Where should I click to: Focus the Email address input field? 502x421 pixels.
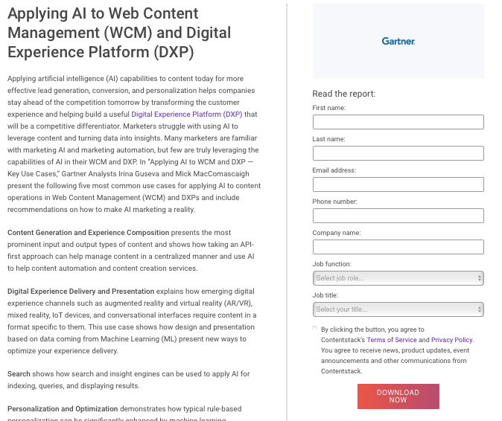tap(398, 184)
